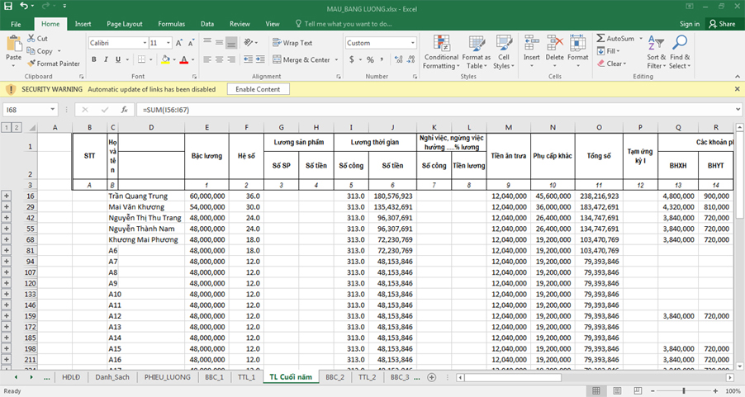Click the Save icon in title bar
The image size is (745, 397).
coord(8,7)
